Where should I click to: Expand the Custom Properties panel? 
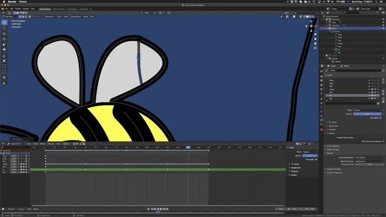(334, 173)
